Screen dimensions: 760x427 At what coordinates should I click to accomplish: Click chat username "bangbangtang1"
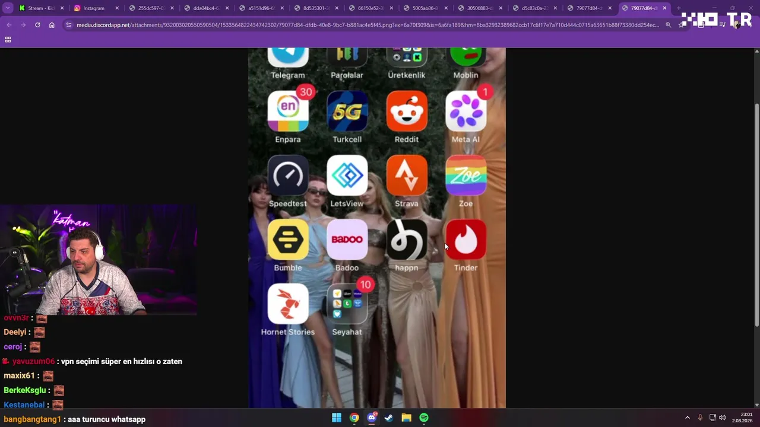(x=33, y=419)
